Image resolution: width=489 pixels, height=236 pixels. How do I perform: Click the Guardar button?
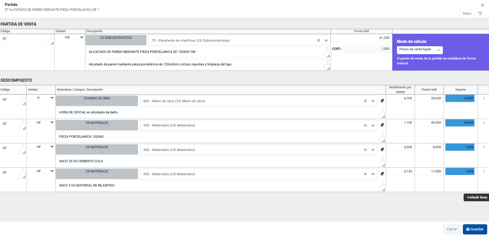(x=475, y=229)
